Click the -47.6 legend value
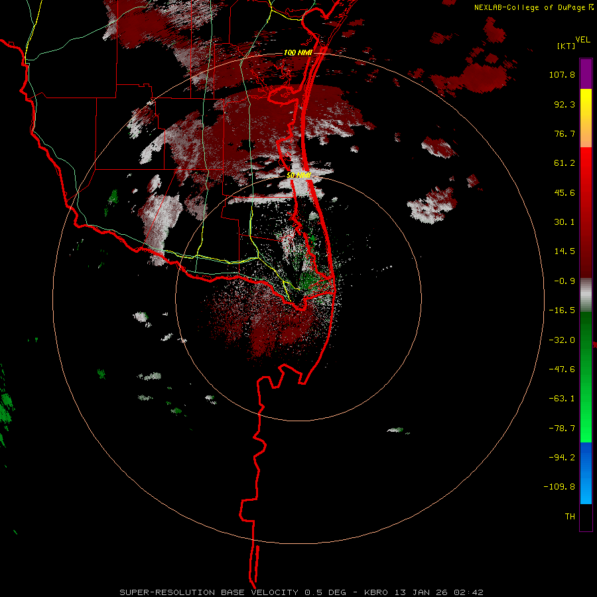The height and width of the screenshot is (597, 597). (562, 369)
